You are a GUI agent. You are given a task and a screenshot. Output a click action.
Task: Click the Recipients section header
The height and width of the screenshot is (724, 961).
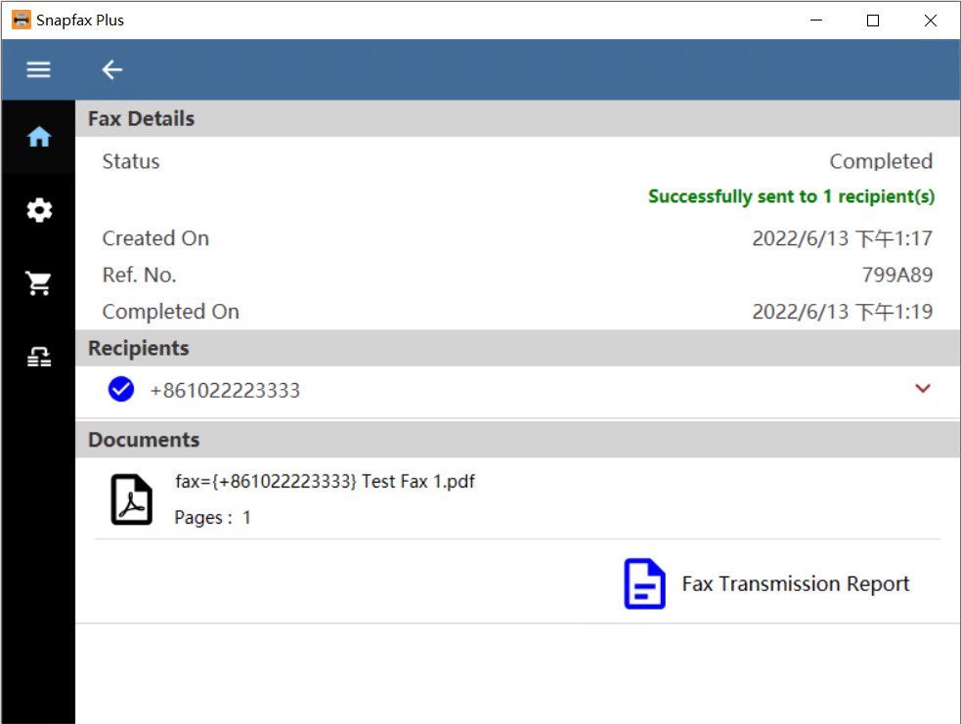point(139,349)
